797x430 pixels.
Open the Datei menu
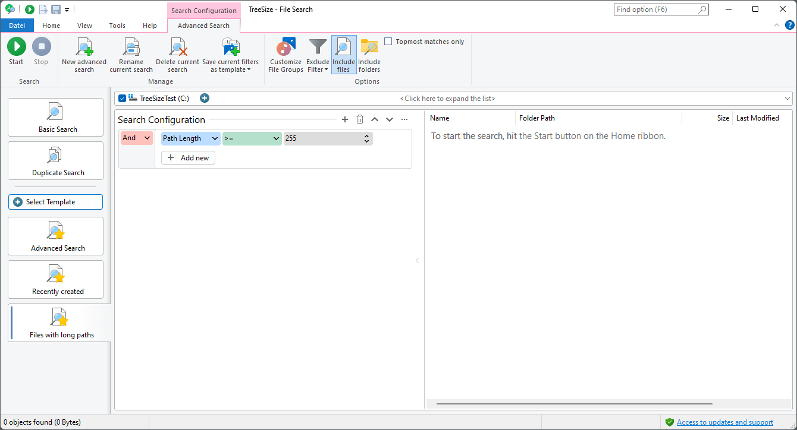pyautogui.click(x=17, y=25)
